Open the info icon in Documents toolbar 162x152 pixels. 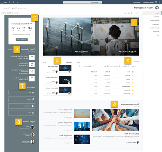[x=80, y=66]
